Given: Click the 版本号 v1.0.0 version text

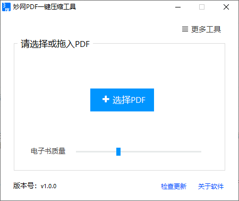Looking at the screenshot, I should coord(35,186).
